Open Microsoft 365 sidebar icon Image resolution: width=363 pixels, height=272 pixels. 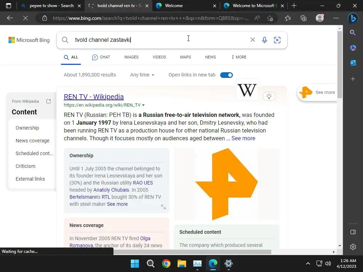coord(353,48)
